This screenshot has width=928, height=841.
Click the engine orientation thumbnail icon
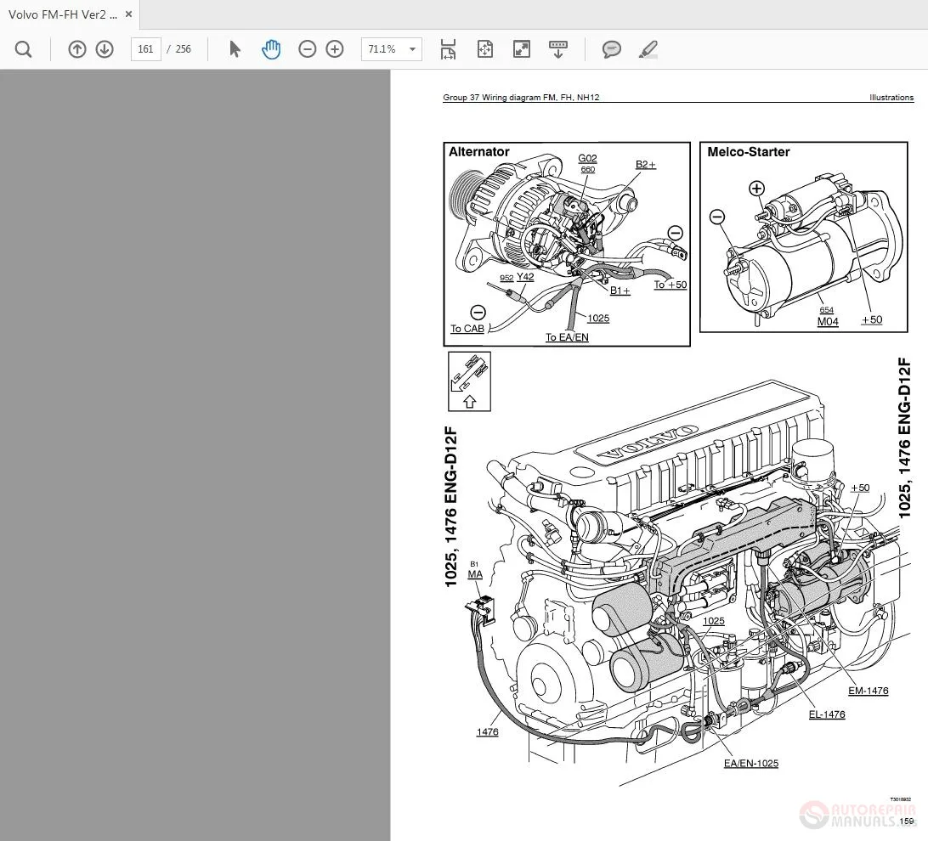(x=469, y=381)
